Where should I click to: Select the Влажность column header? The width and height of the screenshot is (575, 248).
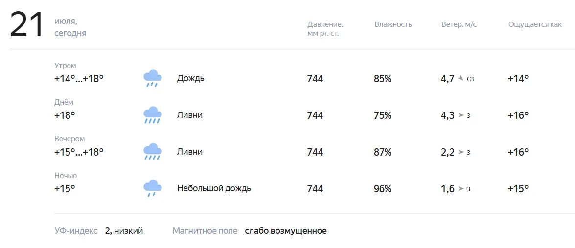click(x=393, y=24)
